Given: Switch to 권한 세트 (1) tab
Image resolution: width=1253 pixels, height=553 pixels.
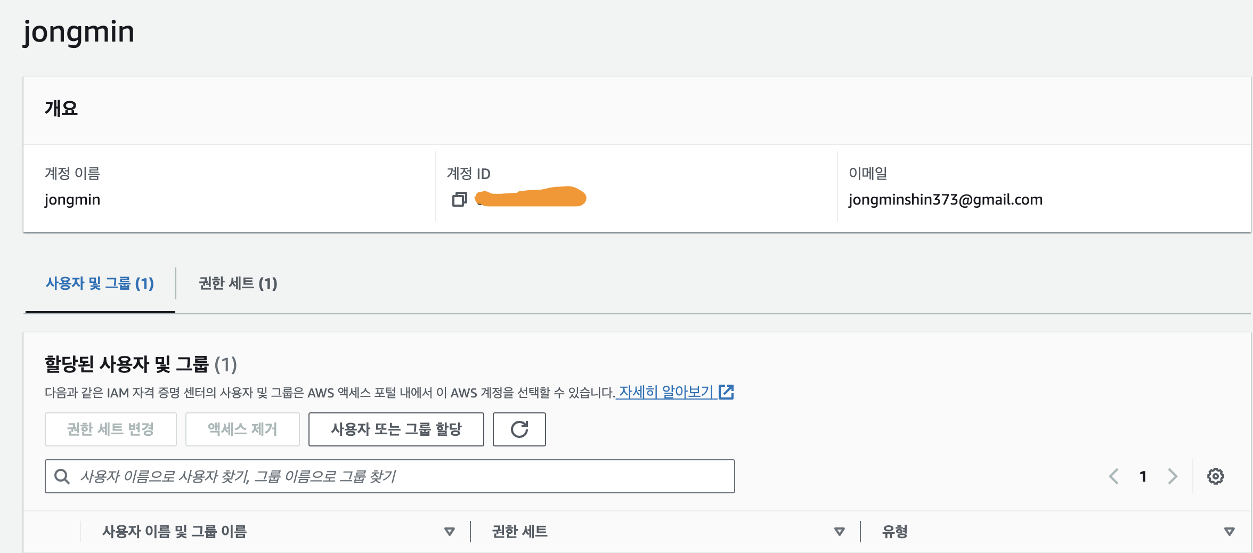Looking at the screenshot, I should [x=238, y=283].
